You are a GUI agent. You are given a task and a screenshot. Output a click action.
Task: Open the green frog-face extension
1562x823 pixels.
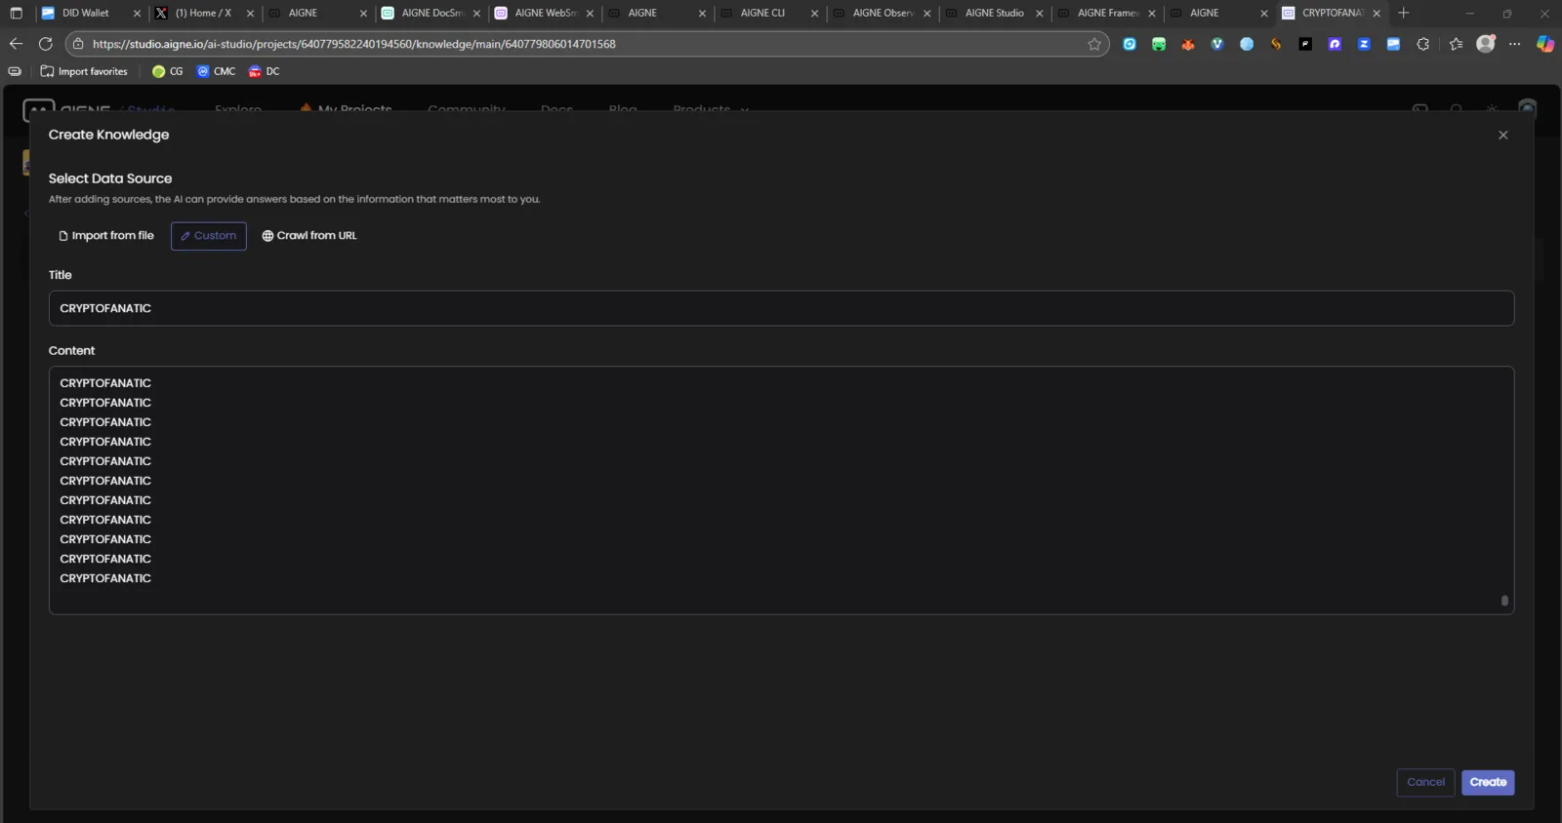click(1159, 44)
